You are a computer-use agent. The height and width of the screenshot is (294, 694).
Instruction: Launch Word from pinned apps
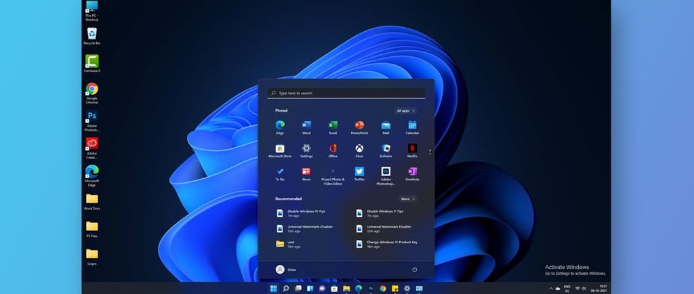pos(306,127)
